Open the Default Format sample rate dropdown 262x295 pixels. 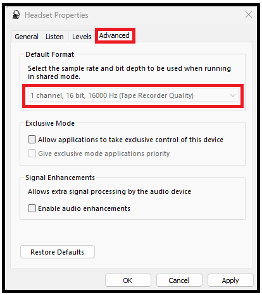pos(133,95)
